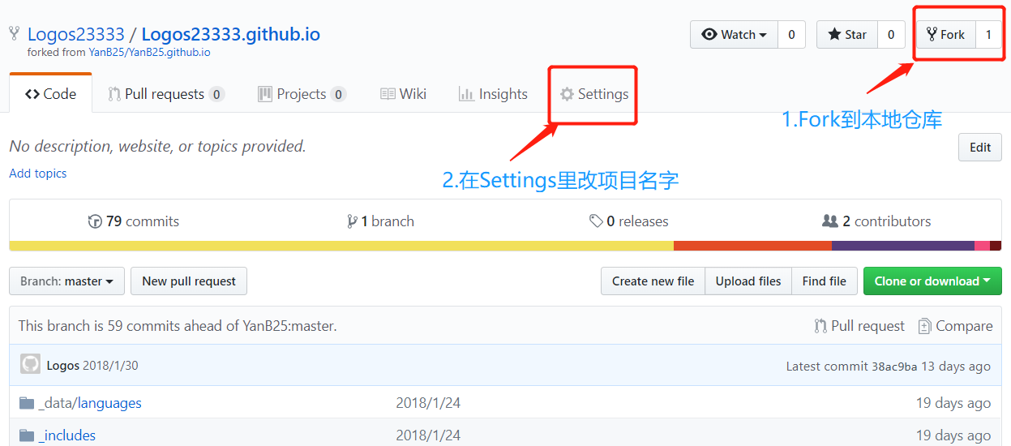
Task: Click the graph icon on Insights tab
Action: pyautogui.click(x=466, y=94)
